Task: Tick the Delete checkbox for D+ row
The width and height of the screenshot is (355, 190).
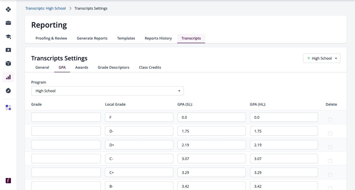Action: click(330, 147)
